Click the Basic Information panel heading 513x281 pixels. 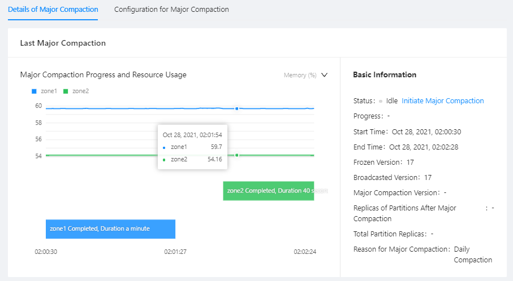tap(385, 74)
